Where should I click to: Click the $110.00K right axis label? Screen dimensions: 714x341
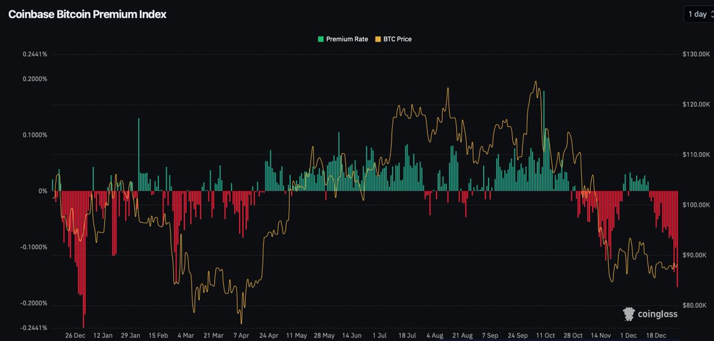[696, 154]
